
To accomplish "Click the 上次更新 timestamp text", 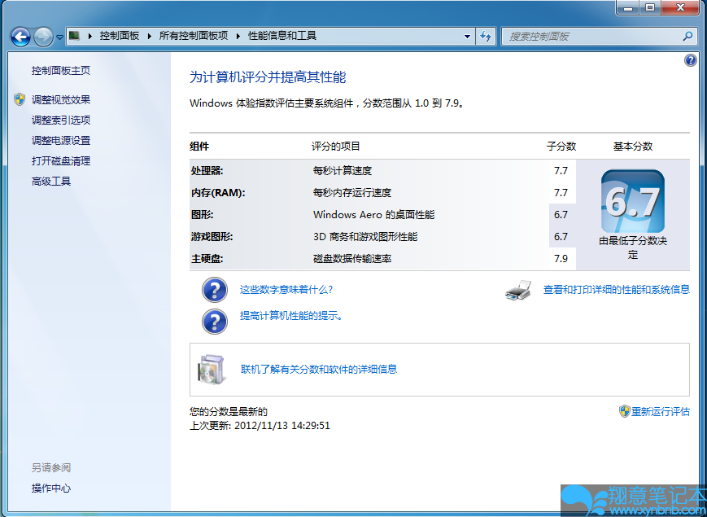I will 260,426.
